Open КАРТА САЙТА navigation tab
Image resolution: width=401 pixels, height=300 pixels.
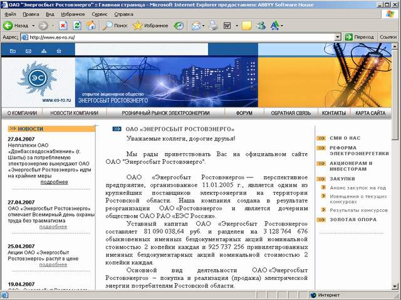(x=370, y=113)
